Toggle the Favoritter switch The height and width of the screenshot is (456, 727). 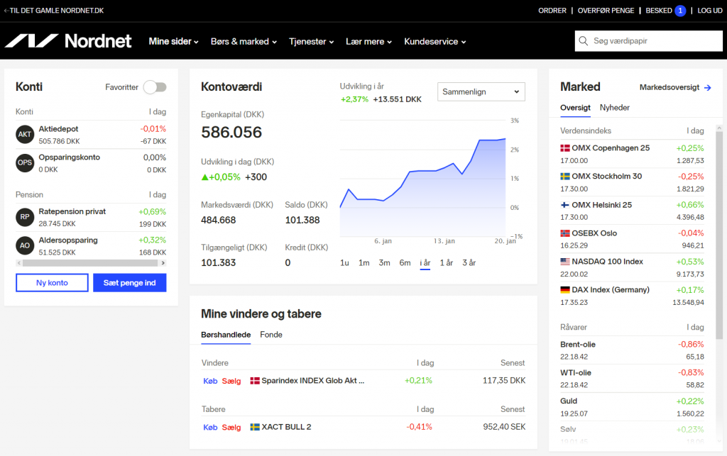155,87
